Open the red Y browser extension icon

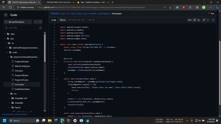pos(183,7)
